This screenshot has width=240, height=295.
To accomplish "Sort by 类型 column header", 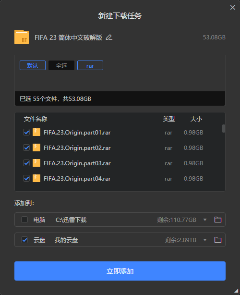I will pyautogui.click(x=169, y=119).
